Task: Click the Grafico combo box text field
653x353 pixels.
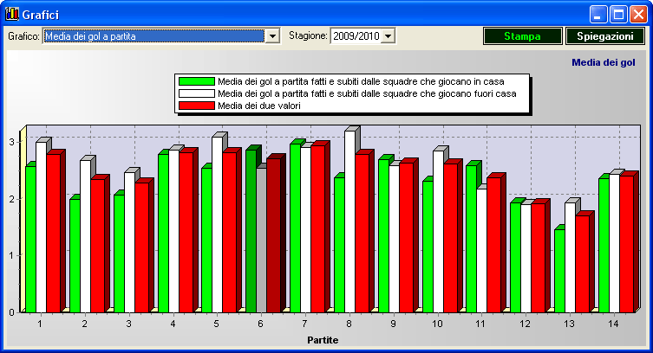Action: 153,36
